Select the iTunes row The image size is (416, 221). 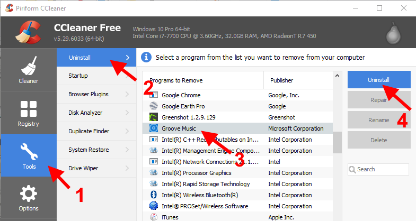[237, 217]
